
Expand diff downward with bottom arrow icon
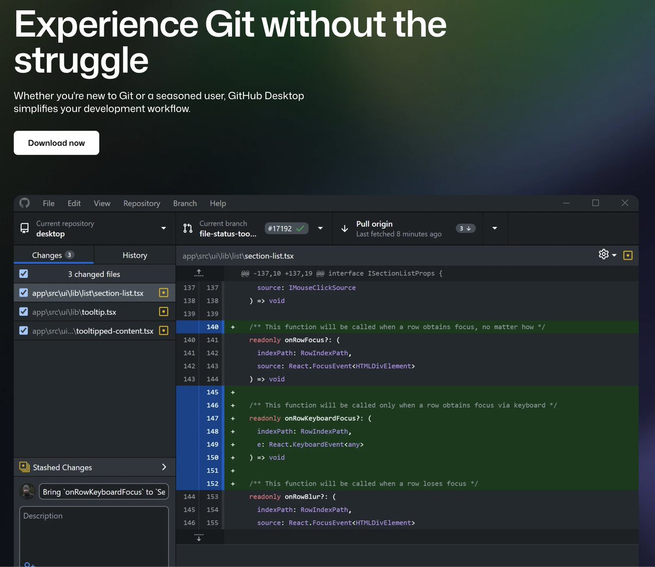pos(199,537)
